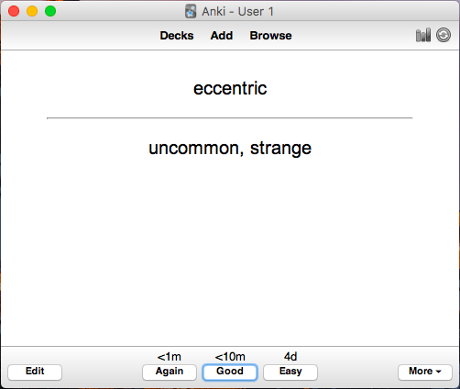Image resolution: width=460 pixels, height=389 pixels.
Task: Close the Anki window with red button
Action: pos(14,11)
